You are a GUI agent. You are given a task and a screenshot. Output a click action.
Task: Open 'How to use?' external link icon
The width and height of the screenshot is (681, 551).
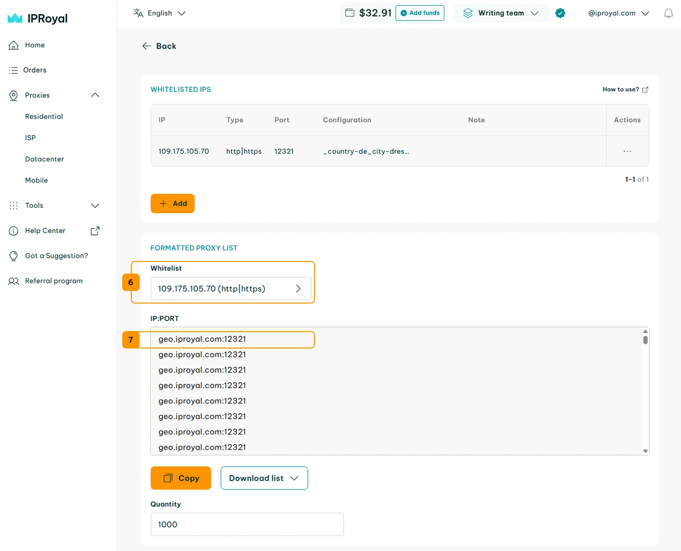645,89
